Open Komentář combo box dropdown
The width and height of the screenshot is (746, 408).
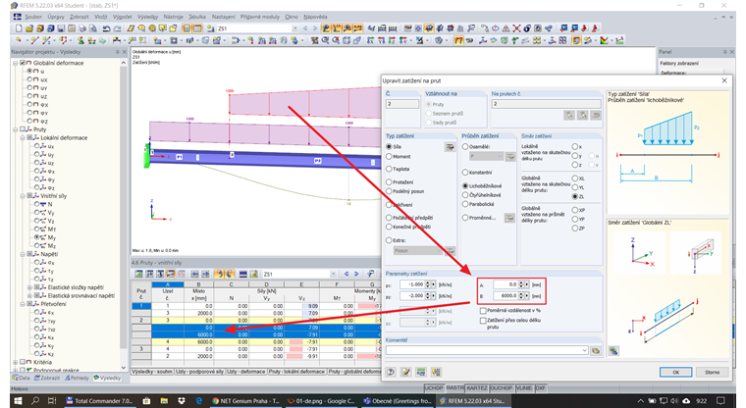point(584,351)
